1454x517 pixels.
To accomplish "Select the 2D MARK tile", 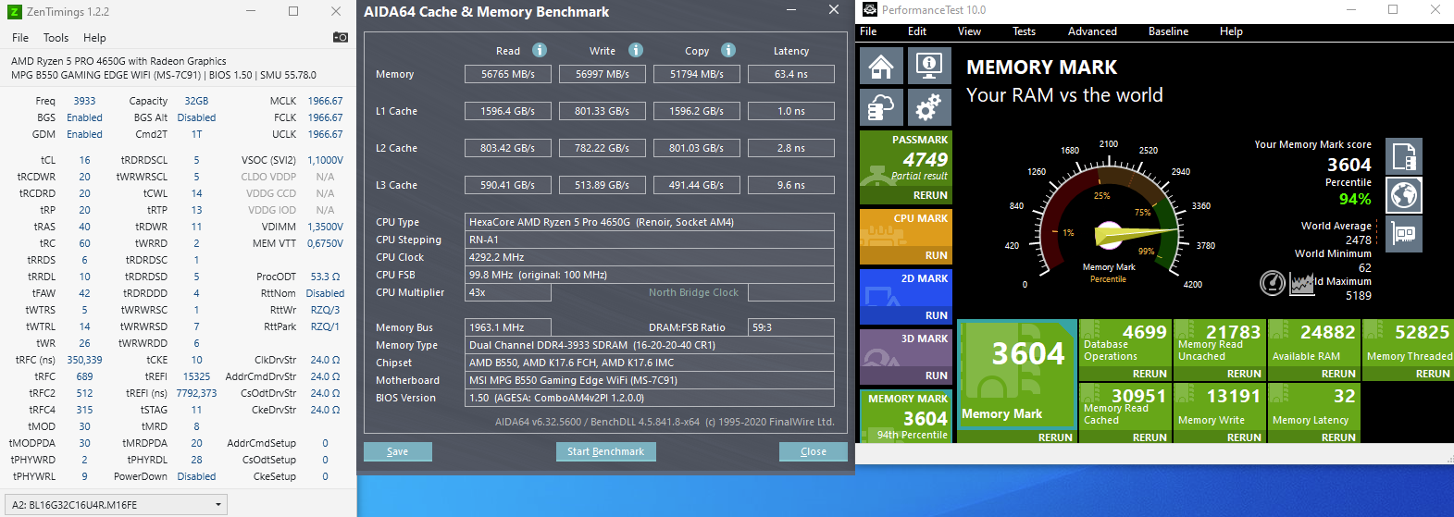I will [906, 296].
